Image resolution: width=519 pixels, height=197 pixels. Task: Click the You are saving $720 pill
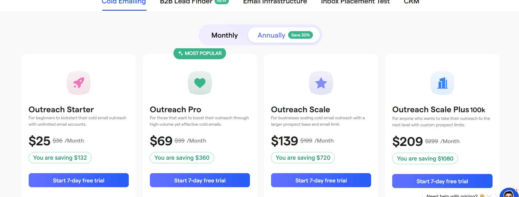303,158
